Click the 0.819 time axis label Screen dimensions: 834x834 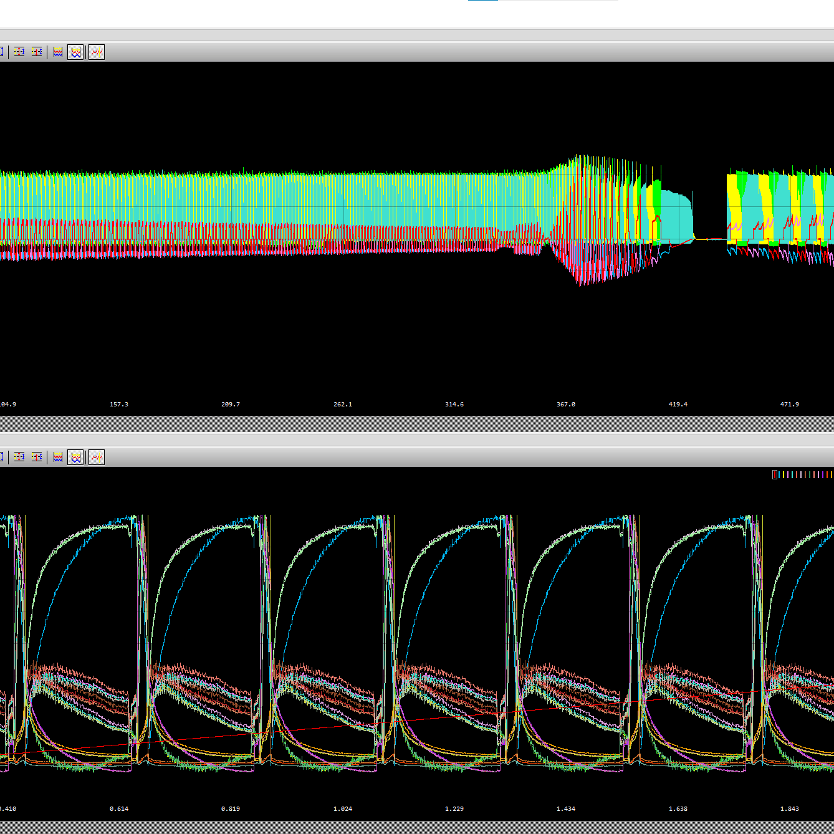pos(231,808)
